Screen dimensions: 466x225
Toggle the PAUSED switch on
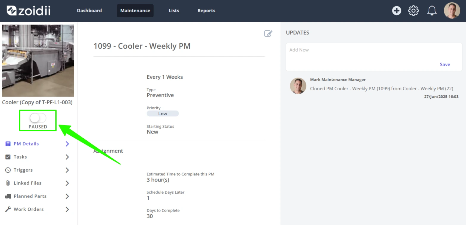pos(38,118)
